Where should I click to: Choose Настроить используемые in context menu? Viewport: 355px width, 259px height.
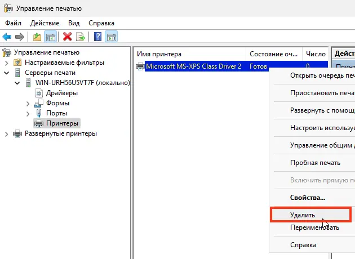point(312,128)
